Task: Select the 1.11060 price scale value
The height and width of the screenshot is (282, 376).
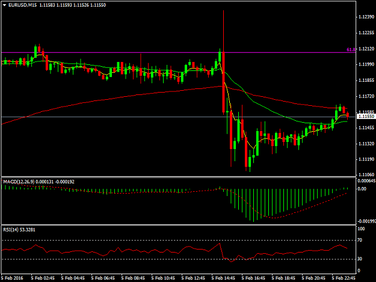Action: pyautogui.click(x=366, y=174)
